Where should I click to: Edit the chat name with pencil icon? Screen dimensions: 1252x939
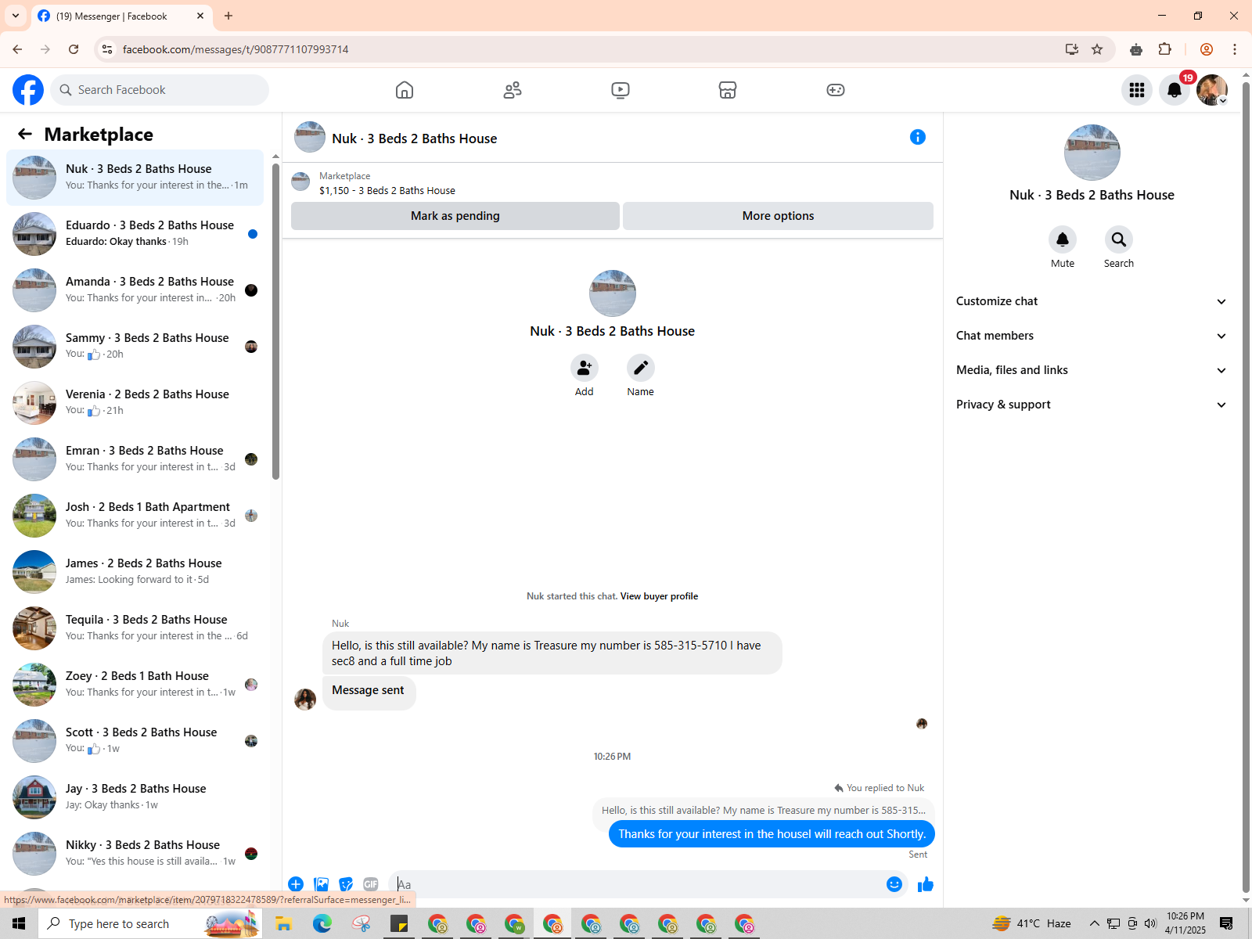pyautogui.click(x=641, y=368)
